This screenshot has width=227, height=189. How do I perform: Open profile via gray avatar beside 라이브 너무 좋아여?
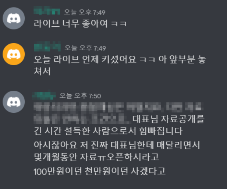pos(14,18)
